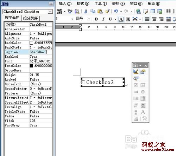Open Properties icon in Control Toolbox
This screenshot has height=156, width=176.
[143, 72]
